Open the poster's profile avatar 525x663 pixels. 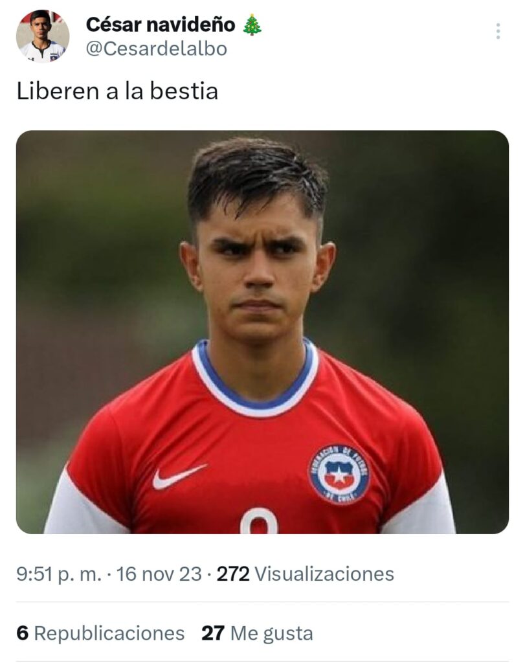43,36
